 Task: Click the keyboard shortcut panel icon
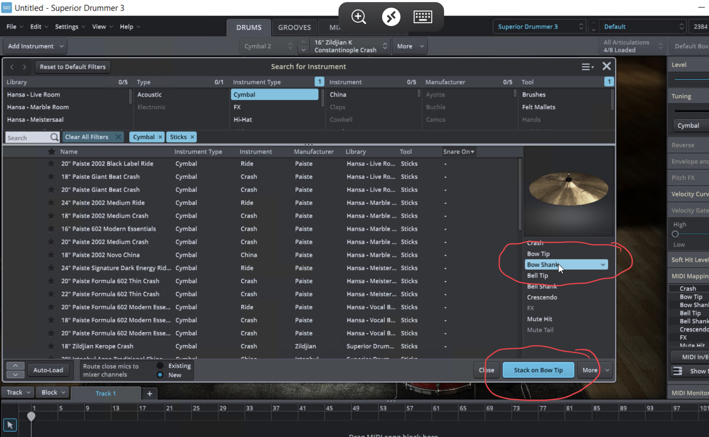click(422, 16)
